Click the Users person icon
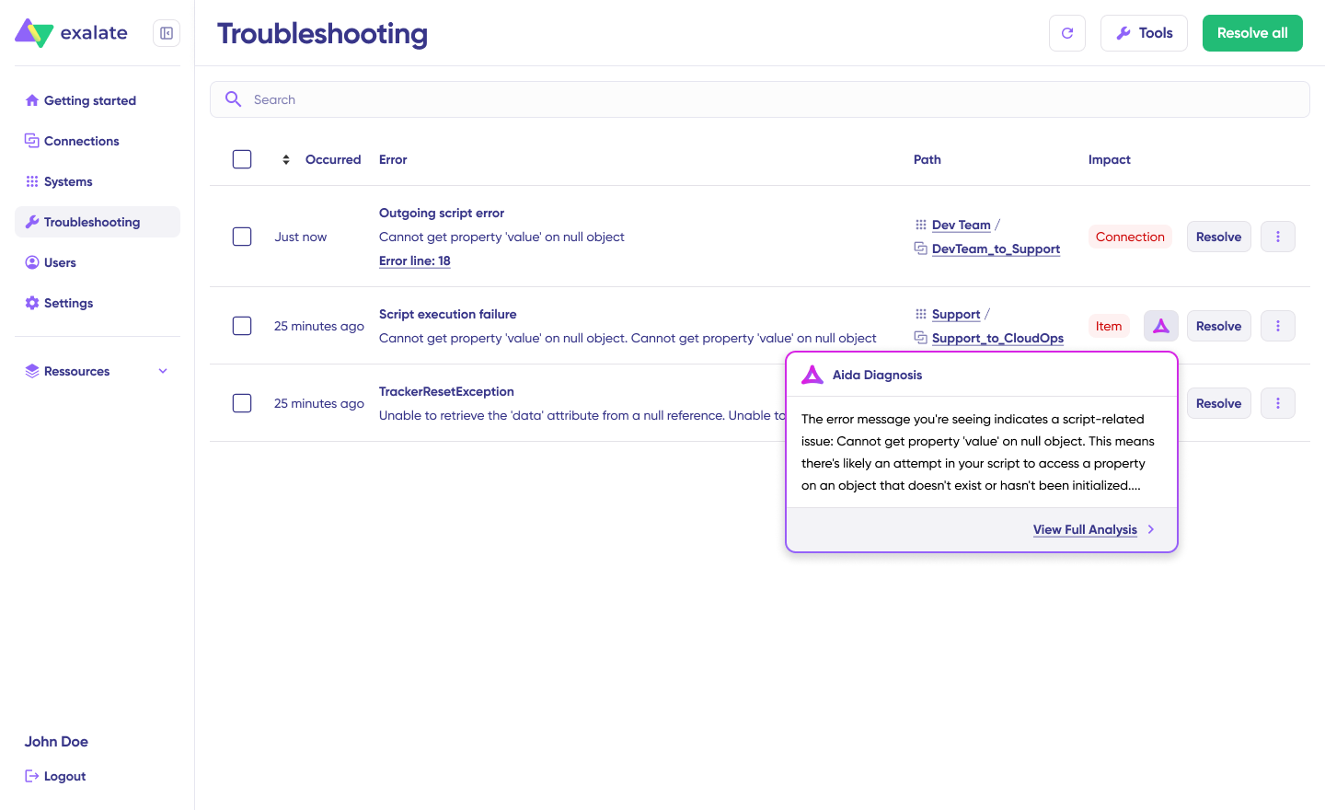This screenshot has width=1325, height=810. (x=32, y=262)
